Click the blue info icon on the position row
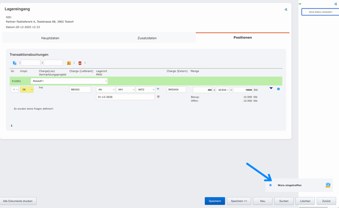339x208 pixels. pos(278,89)
